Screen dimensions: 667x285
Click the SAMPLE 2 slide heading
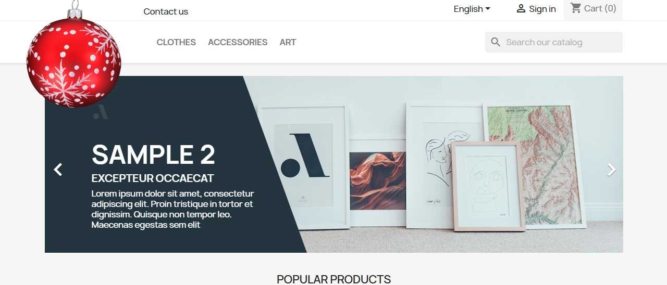(153, 154)
